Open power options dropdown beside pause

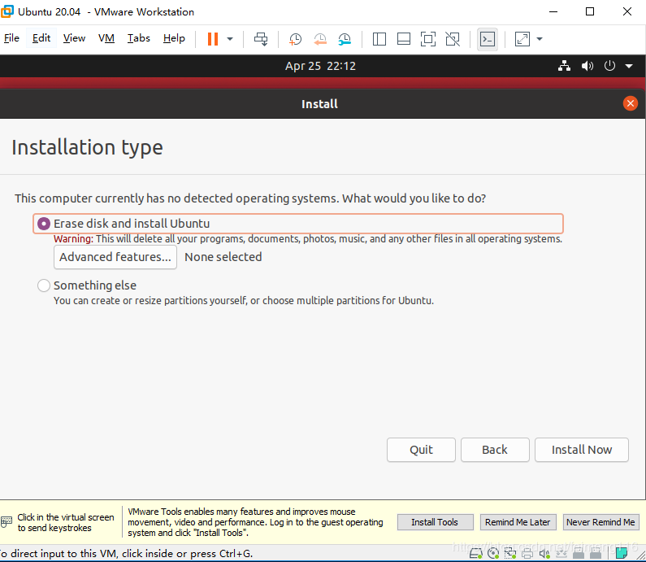pyautogui.click(x=230, y=39)
